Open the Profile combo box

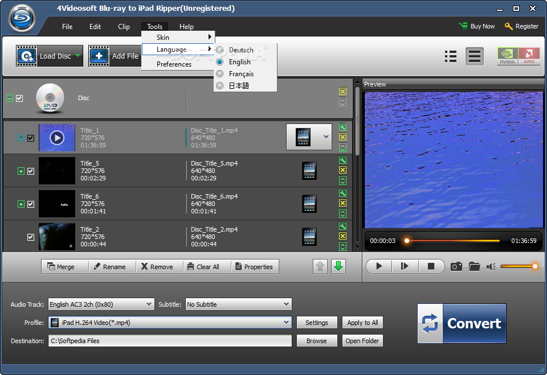[x=170, y=323]
